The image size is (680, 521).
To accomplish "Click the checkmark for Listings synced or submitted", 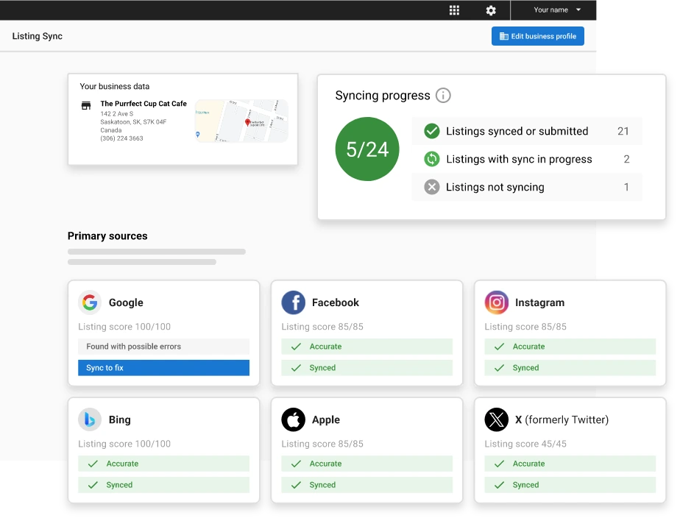I will point(432,131).
